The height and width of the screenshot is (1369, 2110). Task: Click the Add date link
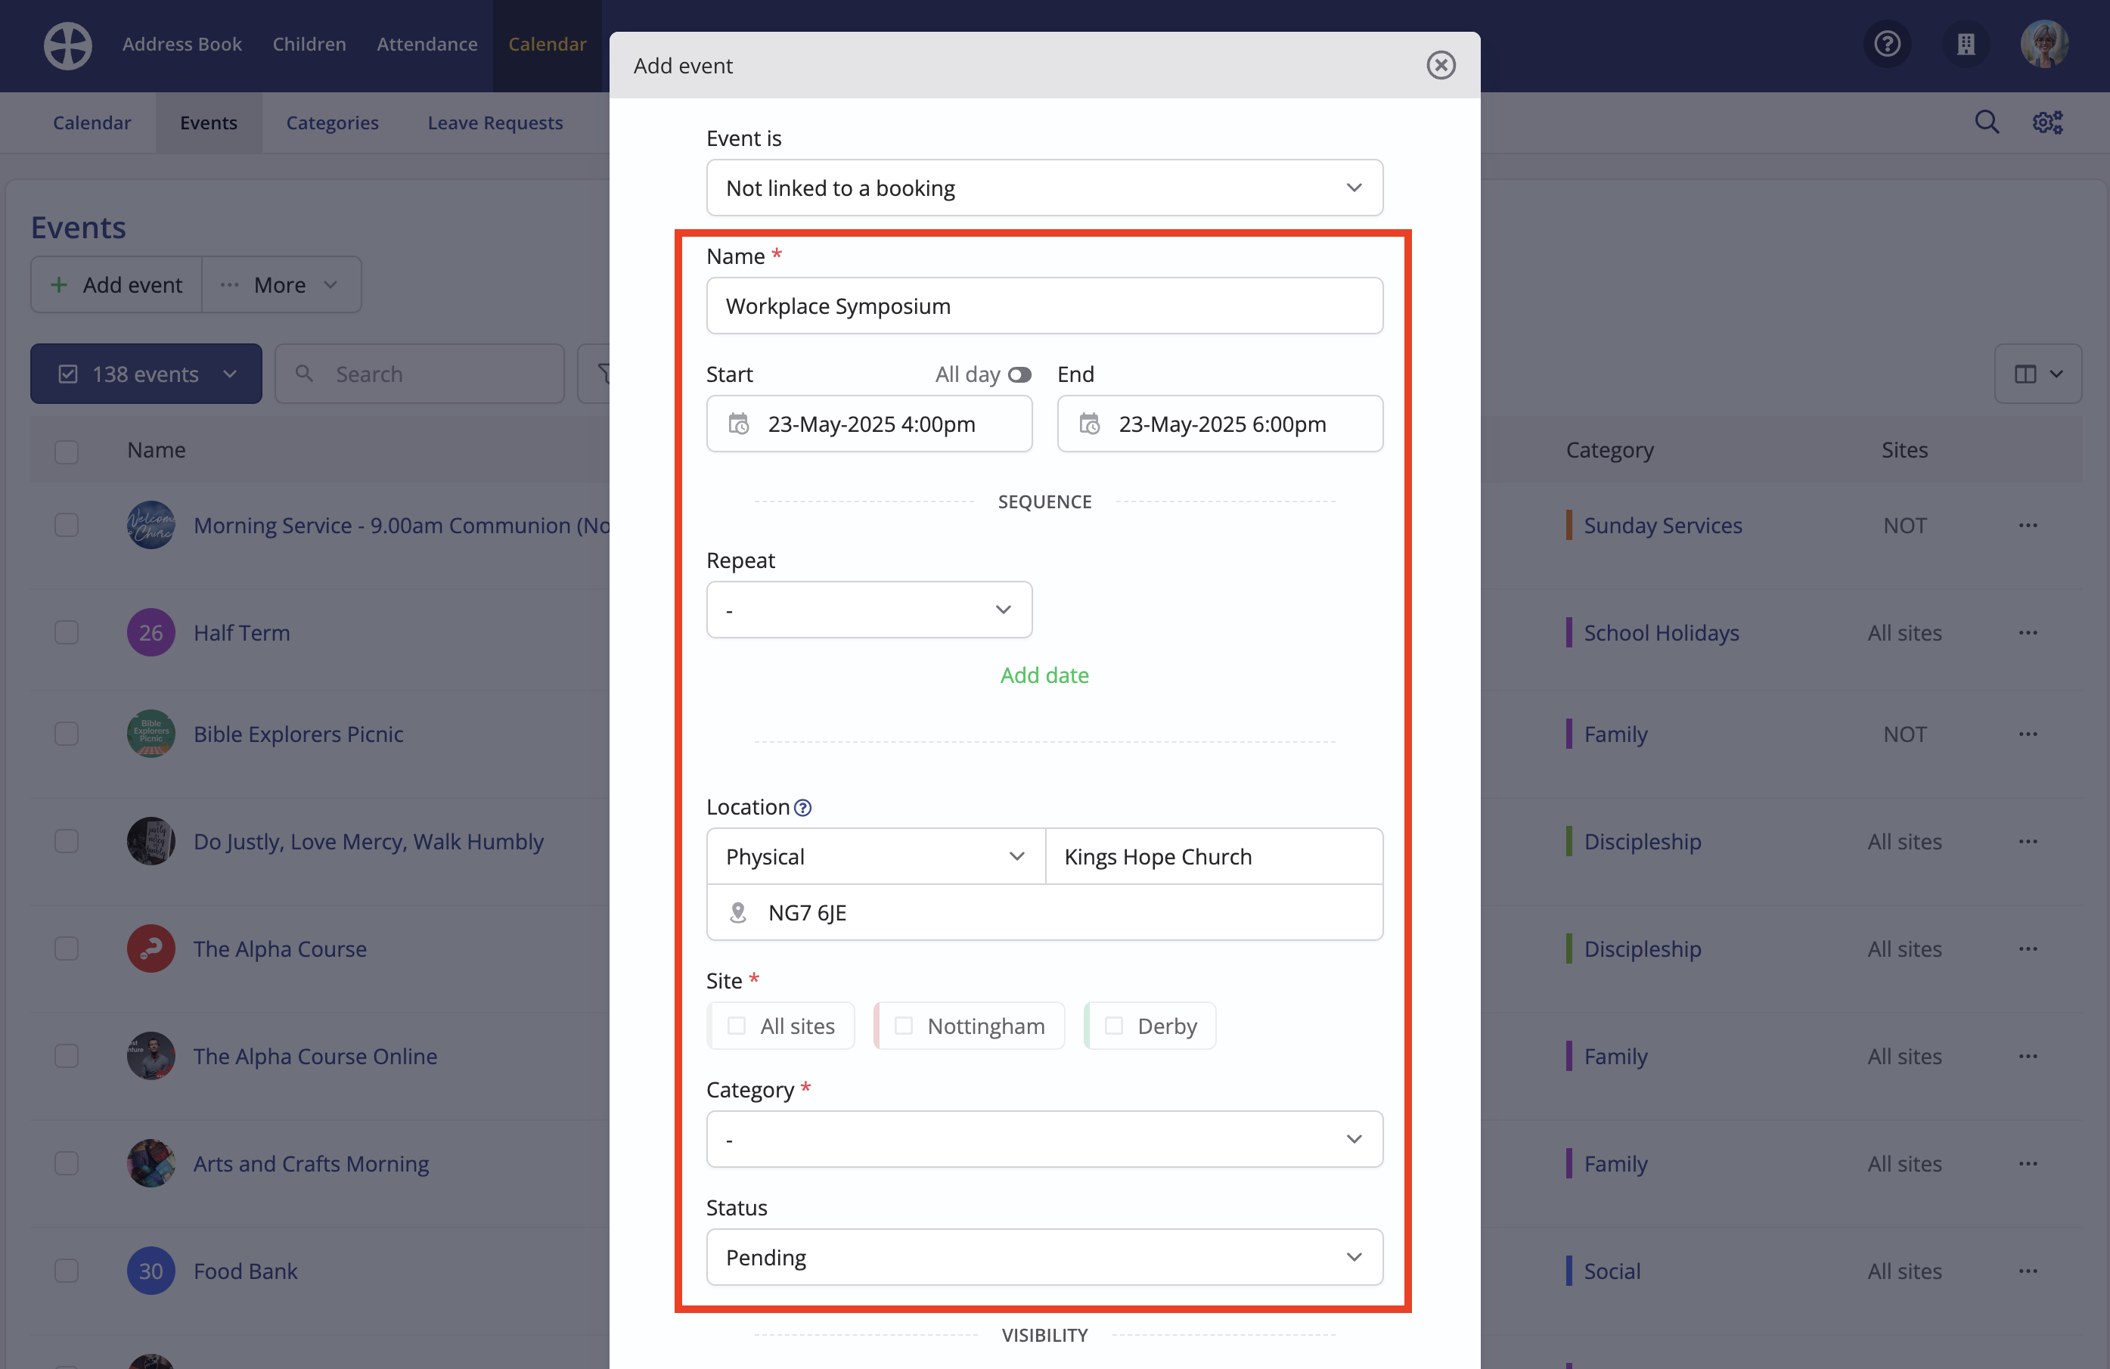tap(1044, 675)
